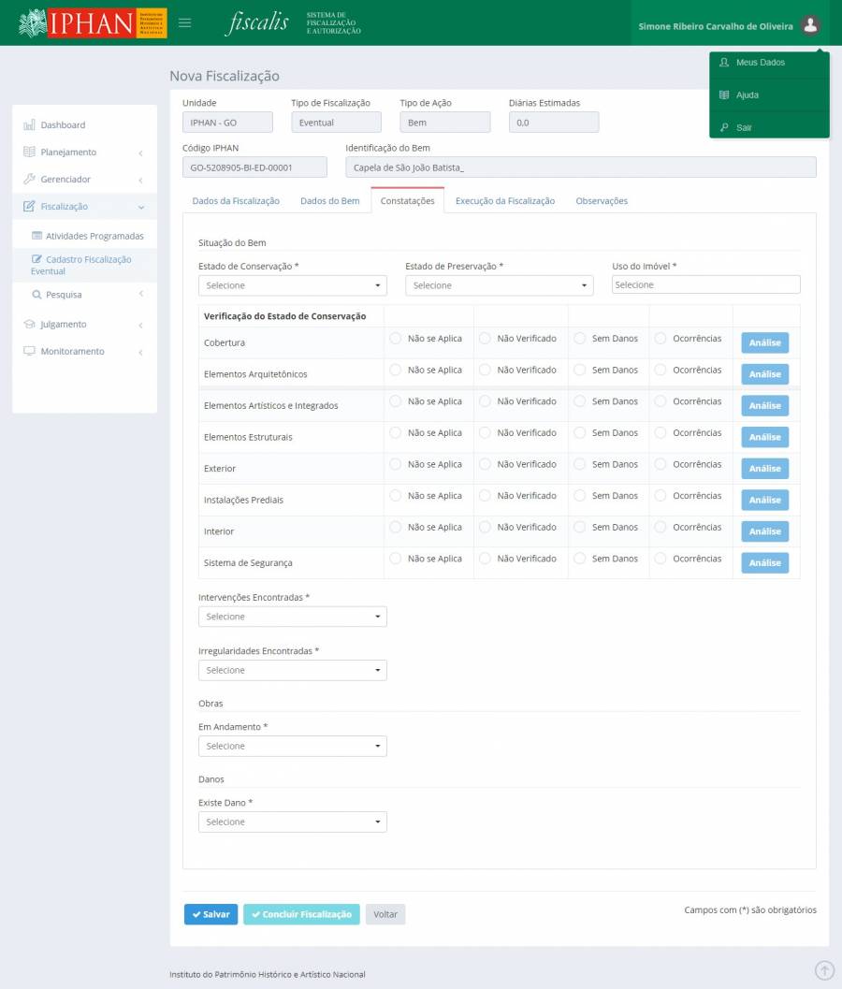
Task: Click Análise button for Exterior row
Action: [x=764, y=469]
